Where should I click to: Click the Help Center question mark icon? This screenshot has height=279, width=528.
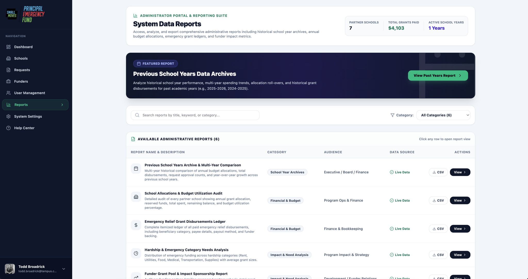click(x=9, y=128)
